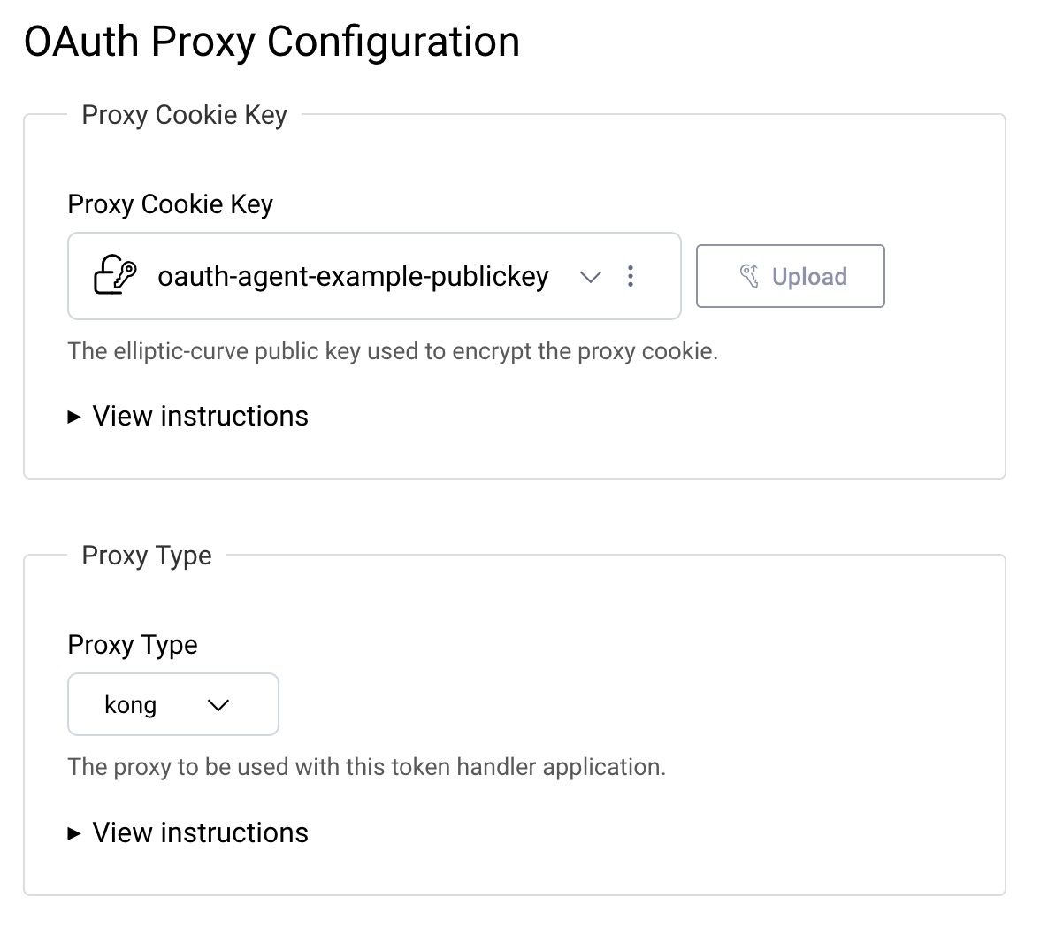
Task: Click the chevron inside the kong selector
Action: click(218, 705)
